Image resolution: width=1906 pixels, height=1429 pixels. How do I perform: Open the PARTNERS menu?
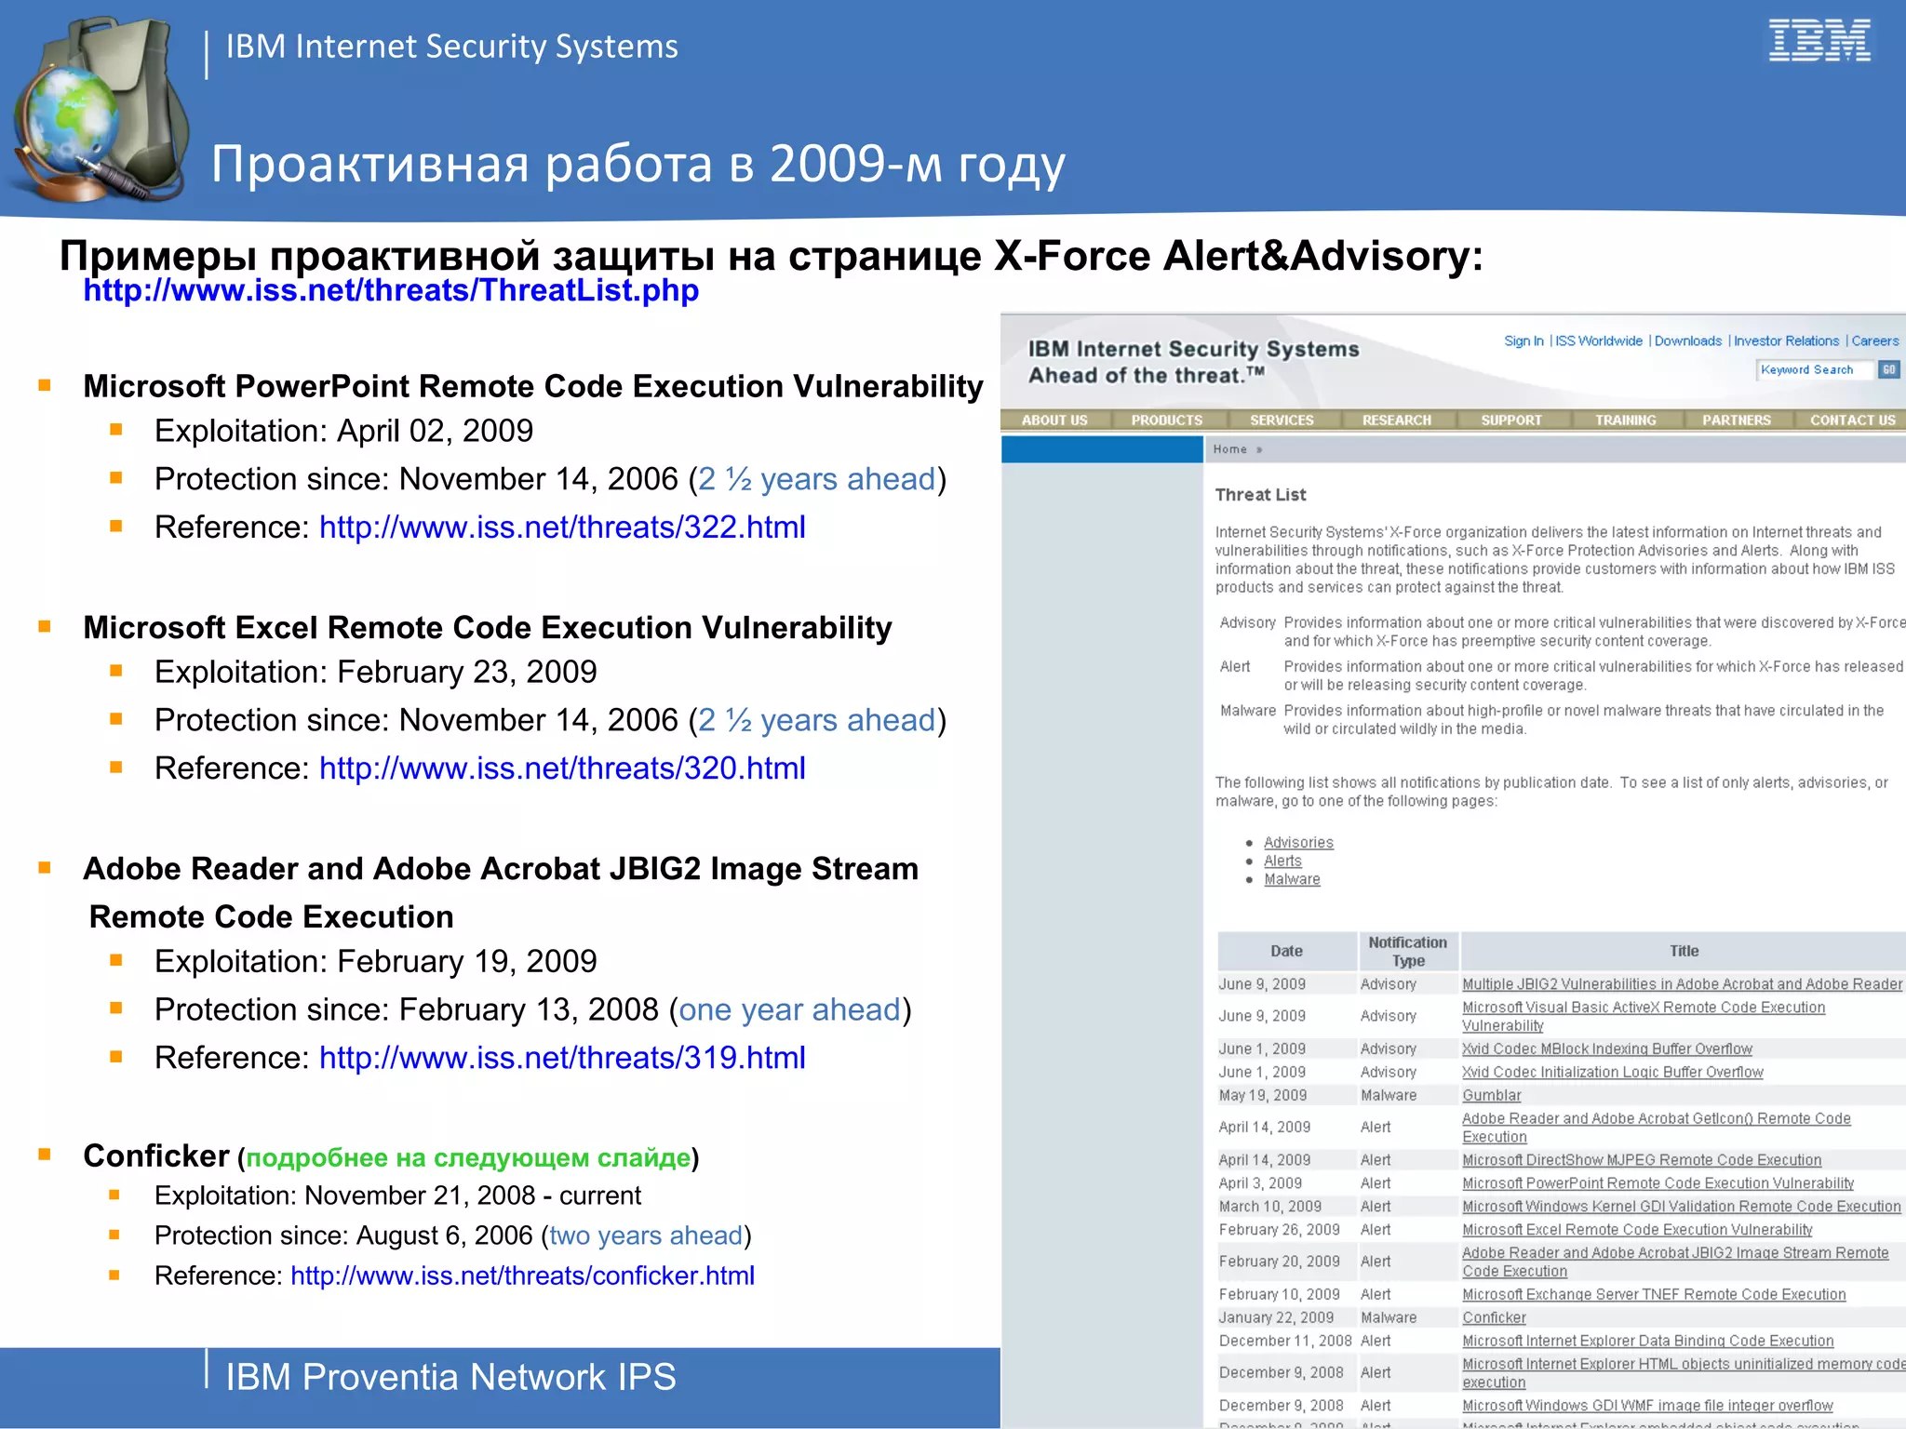coord(1737,421)
